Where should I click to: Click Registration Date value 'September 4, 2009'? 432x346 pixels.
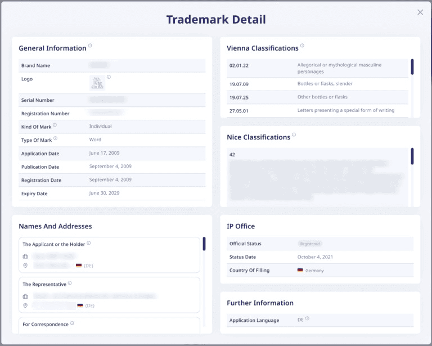point(110,179)
